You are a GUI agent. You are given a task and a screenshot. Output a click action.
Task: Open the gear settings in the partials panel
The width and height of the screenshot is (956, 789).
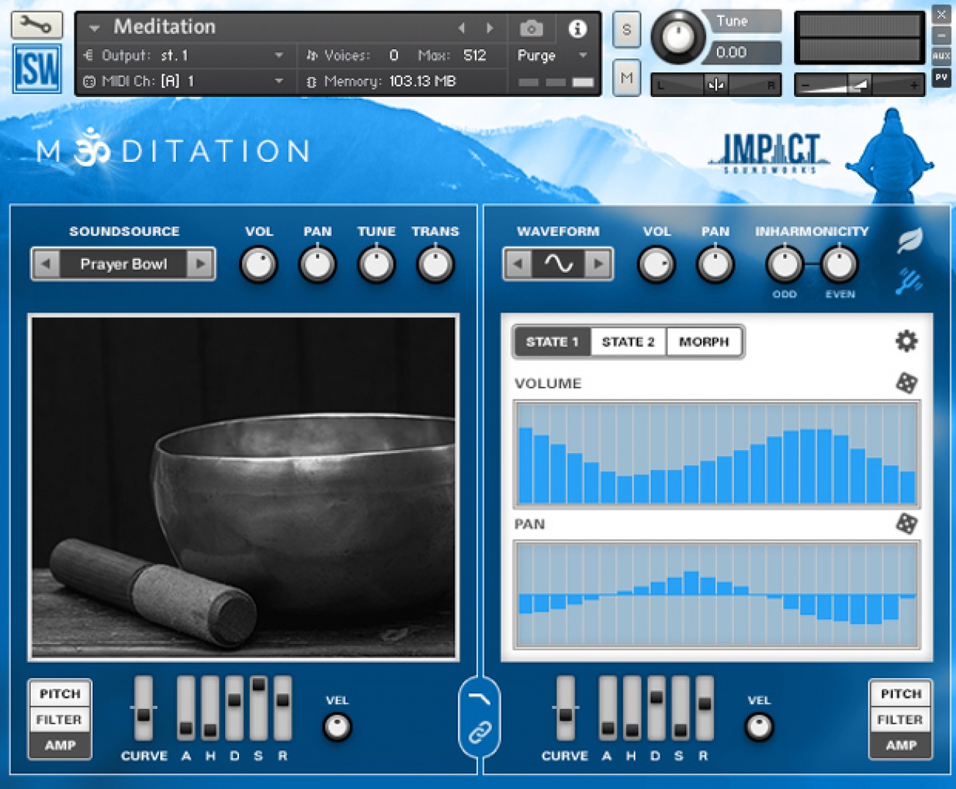(906, 341)
